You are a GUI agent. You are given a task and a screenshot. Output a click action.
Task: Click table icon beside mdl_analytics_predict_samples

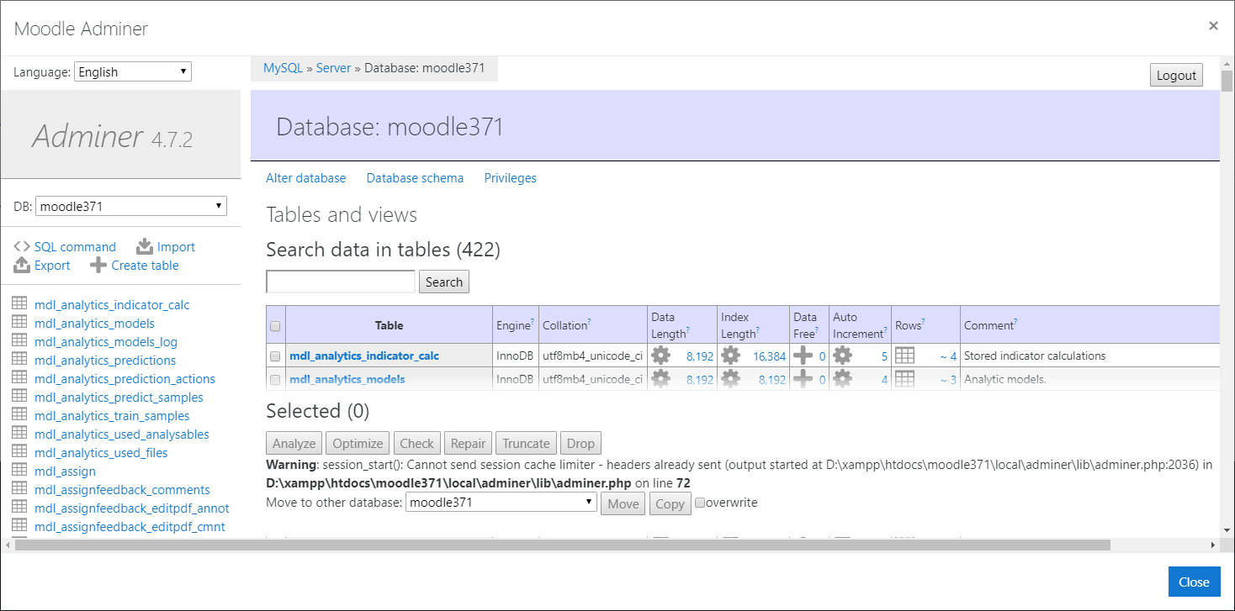point(19,397)
